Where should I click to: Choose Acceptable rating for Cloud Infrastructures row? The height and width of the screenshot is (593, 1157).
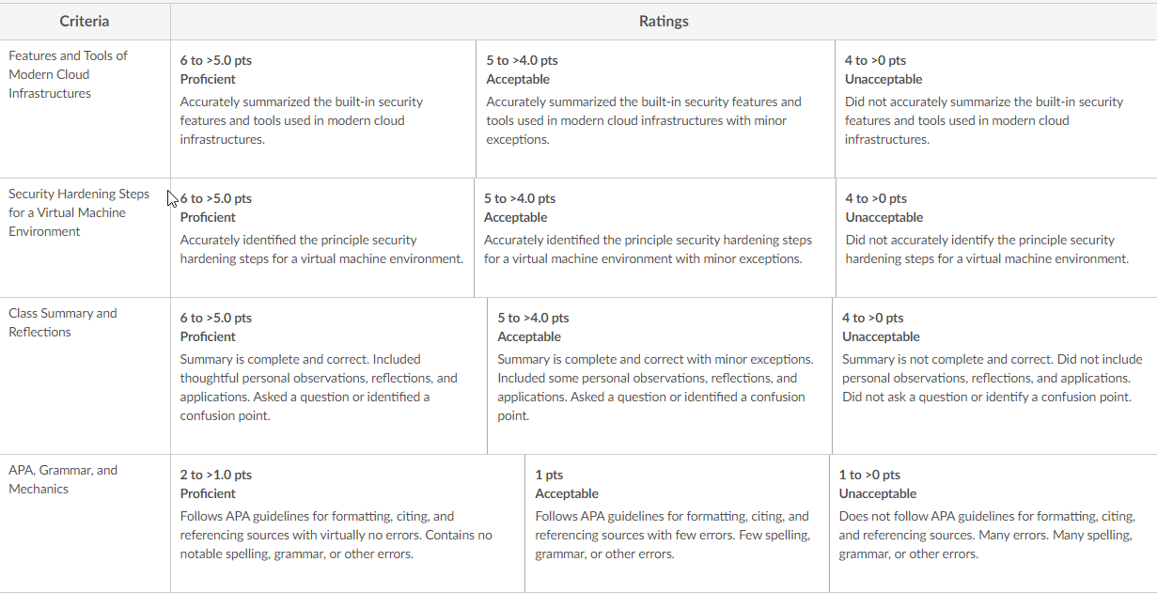pyautogui.click(x=655, y=109)
